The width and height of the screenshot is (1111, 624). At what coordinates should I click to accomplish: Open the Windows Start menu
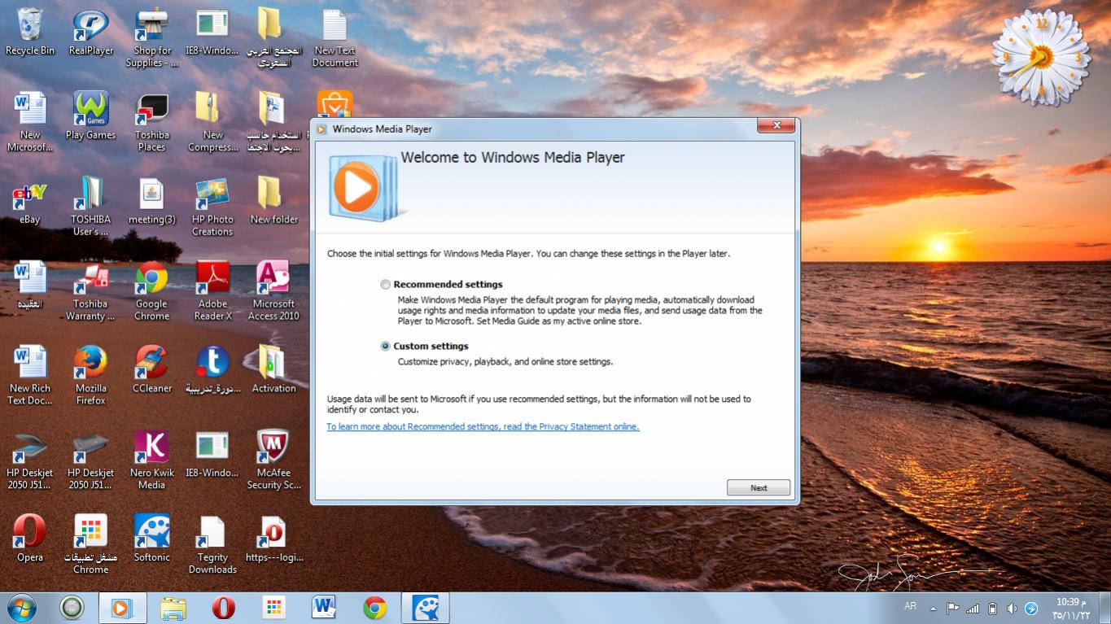coord(22,608)
